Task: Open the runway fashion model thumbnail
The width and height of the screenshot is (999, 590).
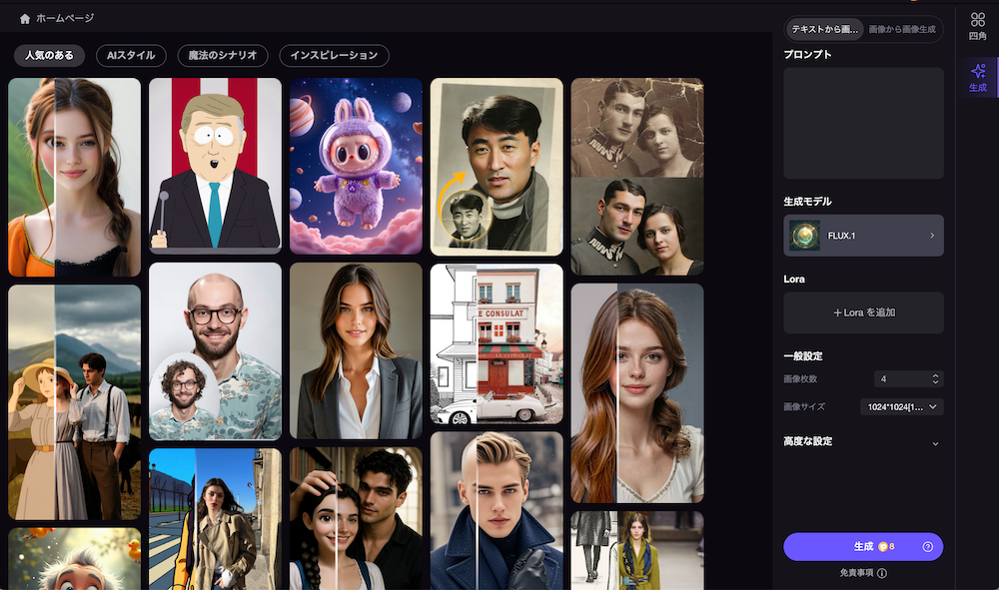Action: click(x=637, y=550)
